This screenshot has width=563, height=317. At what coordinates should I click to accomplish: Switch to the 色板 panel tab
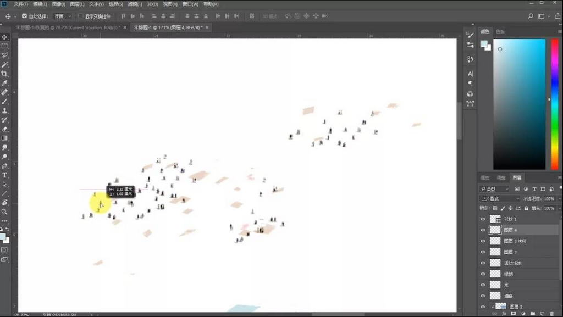point(500,31)
